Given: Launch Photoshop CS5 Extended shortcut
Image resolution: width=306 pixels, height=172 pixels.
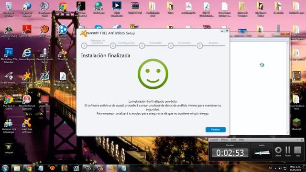Looking at the screenshot, I should [x=9, y=55].
